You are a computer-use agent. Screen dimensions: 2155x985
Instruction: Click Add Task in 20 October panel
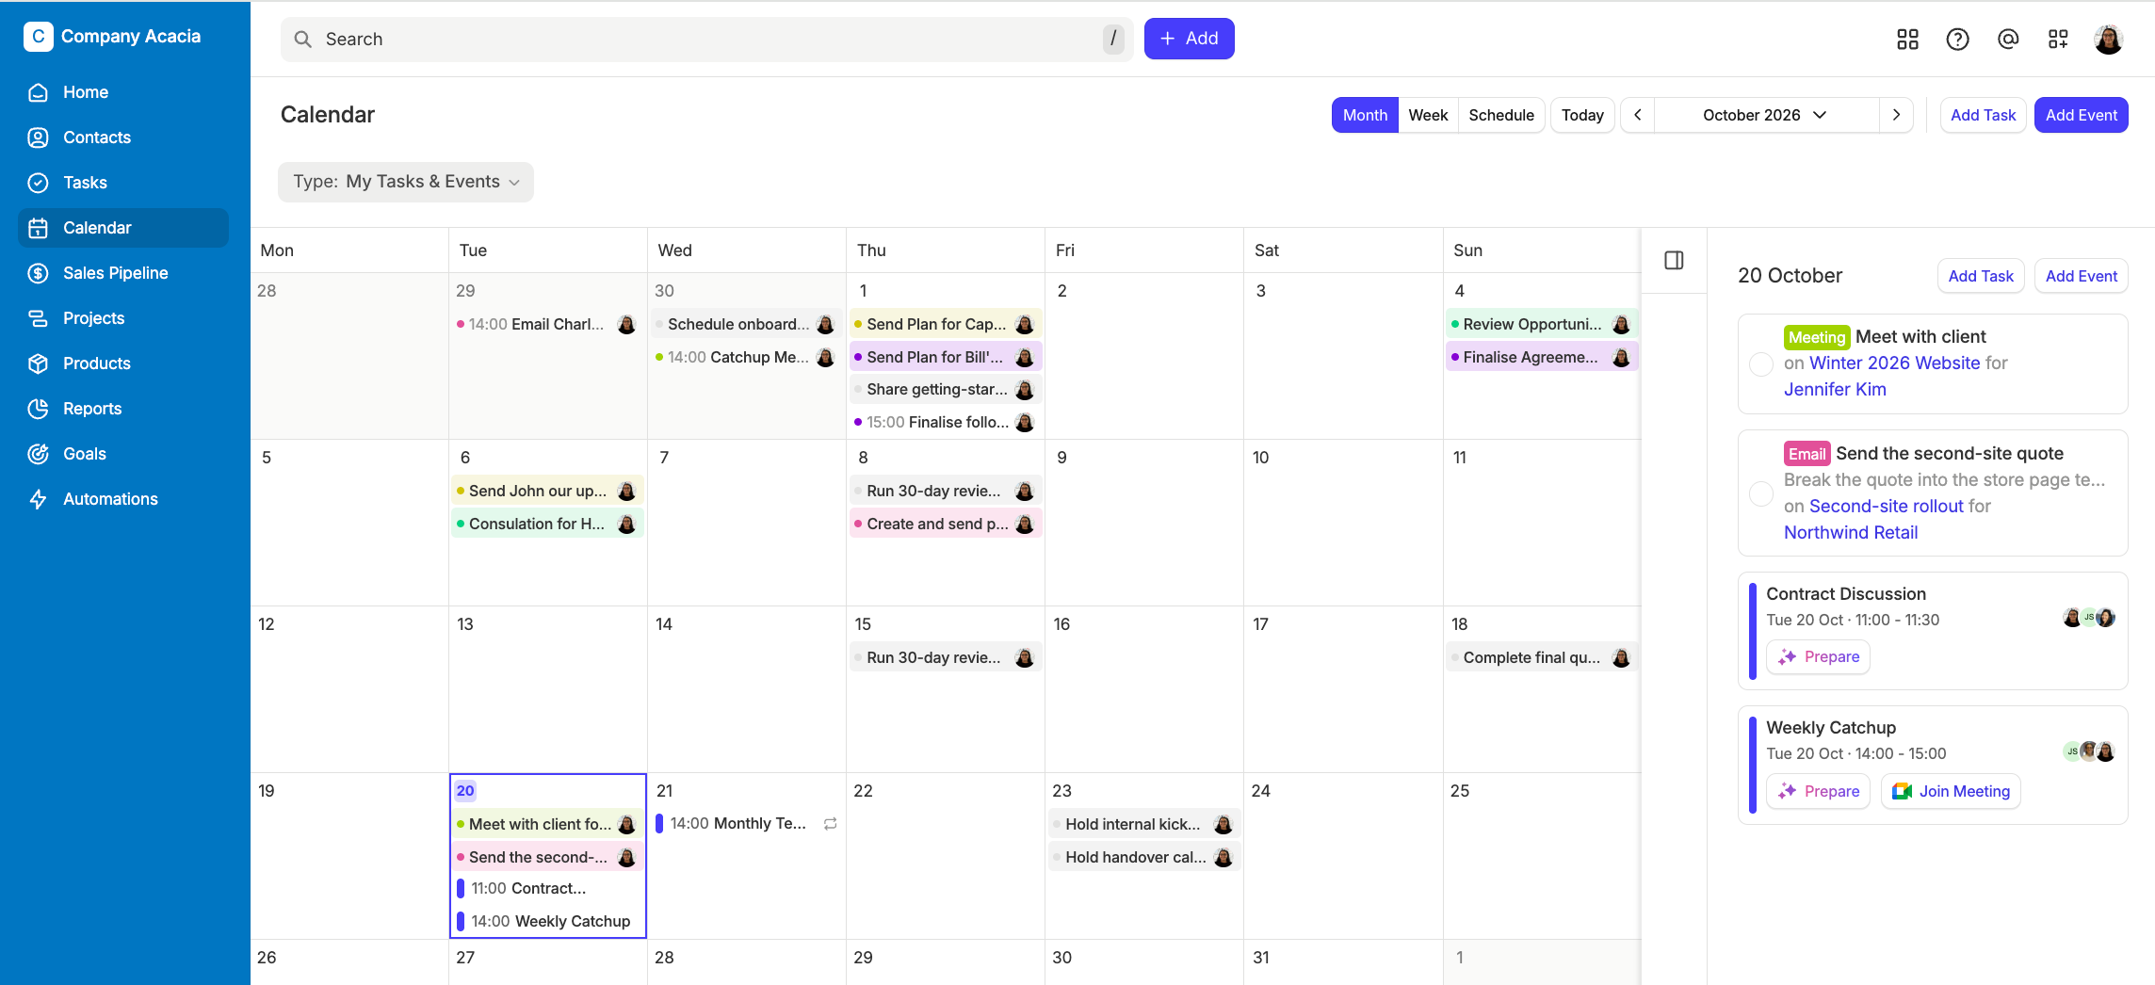click(1980, 276)
